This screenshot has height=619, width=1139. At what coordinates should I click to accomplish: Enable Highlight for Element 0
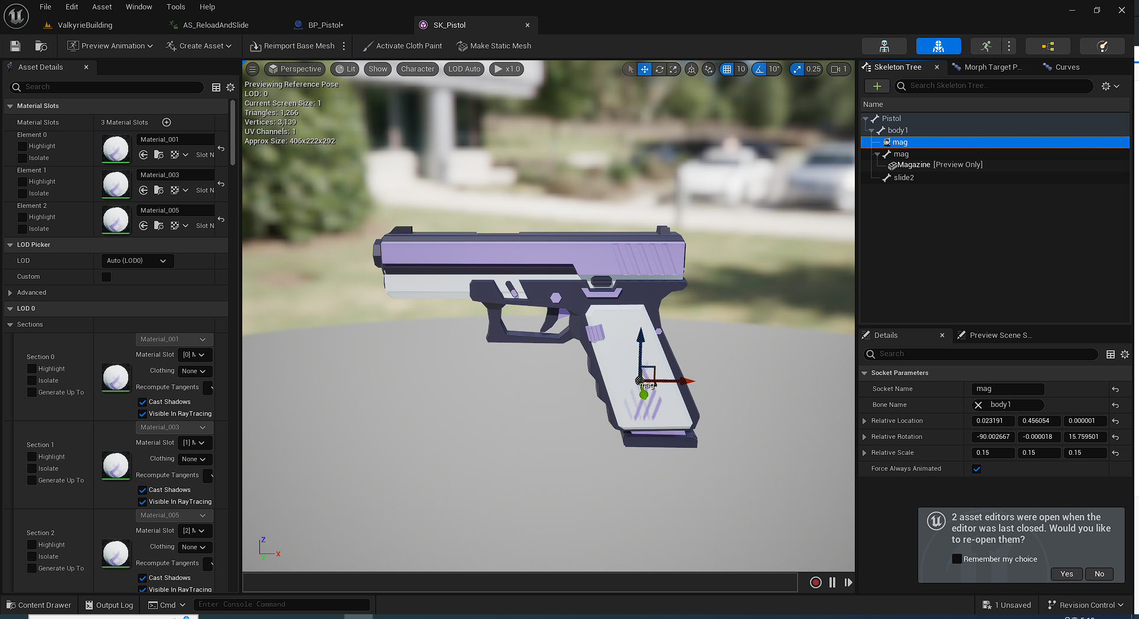(x=22, y=146)
